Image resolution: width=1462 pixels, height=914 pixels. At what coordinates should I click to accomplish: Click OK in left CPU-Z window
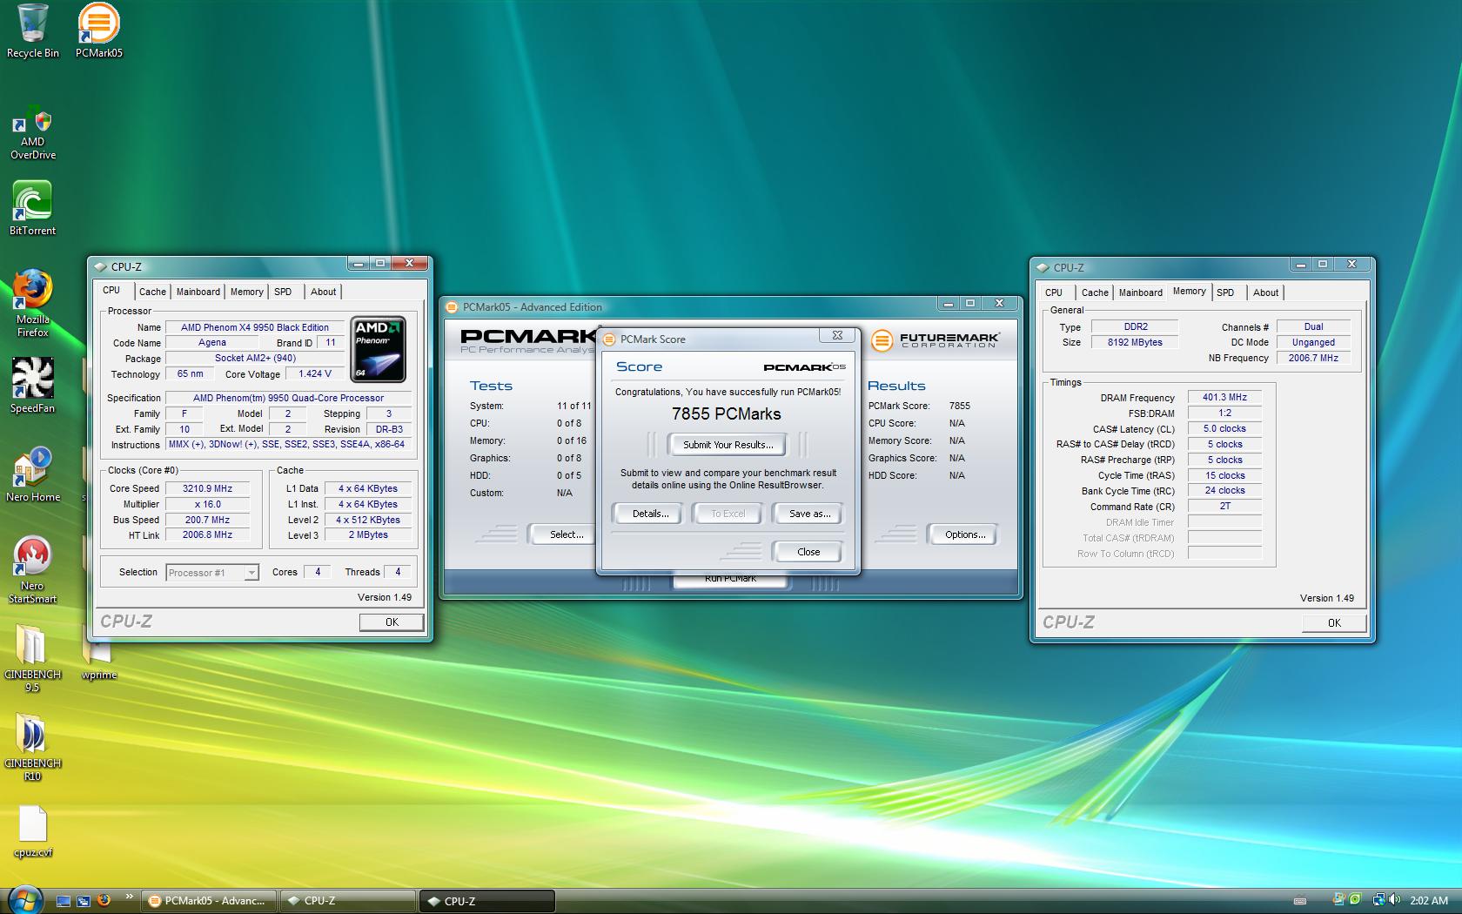(x=392, y=622)
